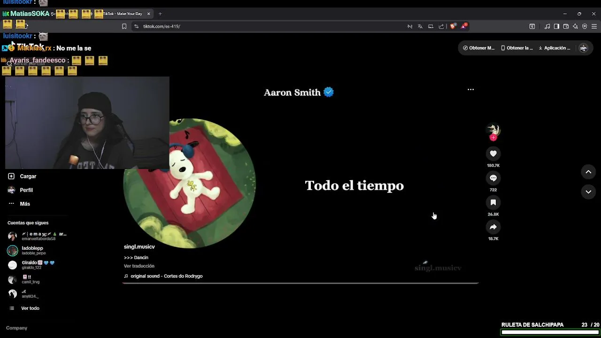Follow creator via the pink plus badge

493,138
